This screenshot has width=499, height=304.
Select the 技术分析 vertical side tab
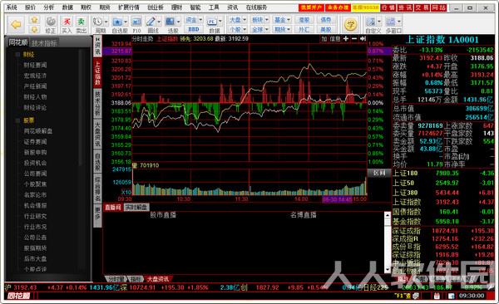pyautogui.click(x=97, y=103)
